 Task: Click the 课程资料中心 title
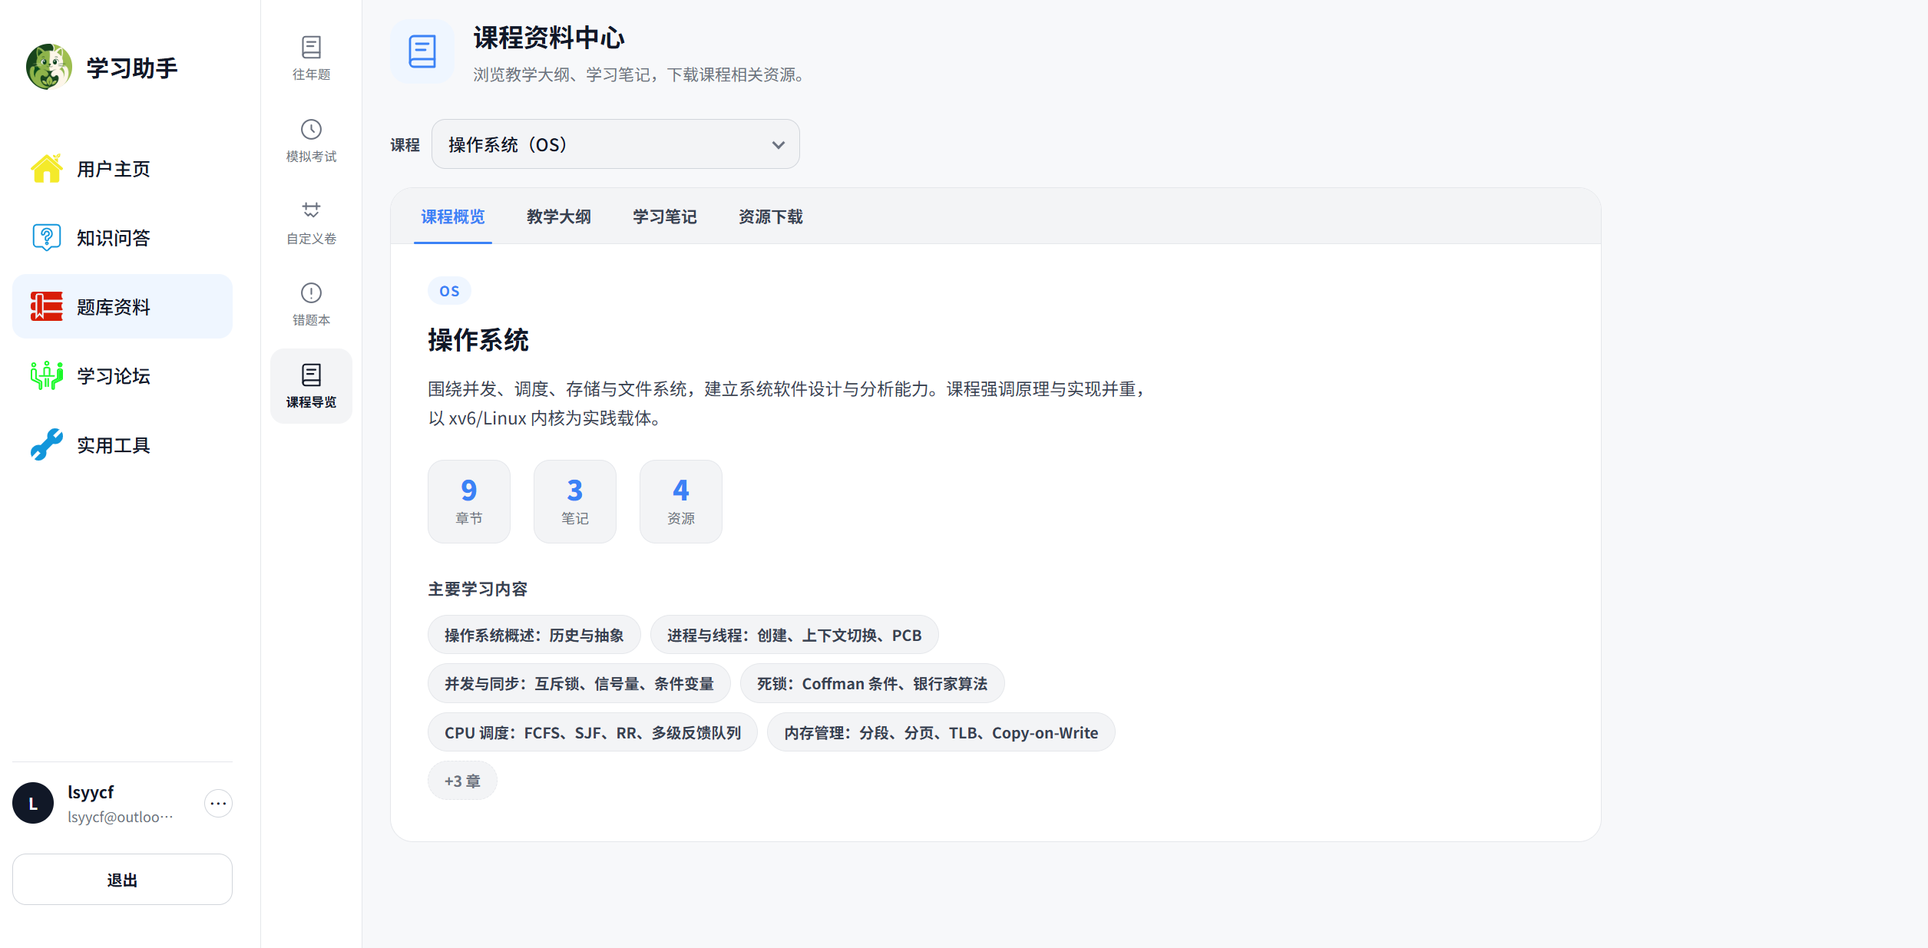click(549, 38)
